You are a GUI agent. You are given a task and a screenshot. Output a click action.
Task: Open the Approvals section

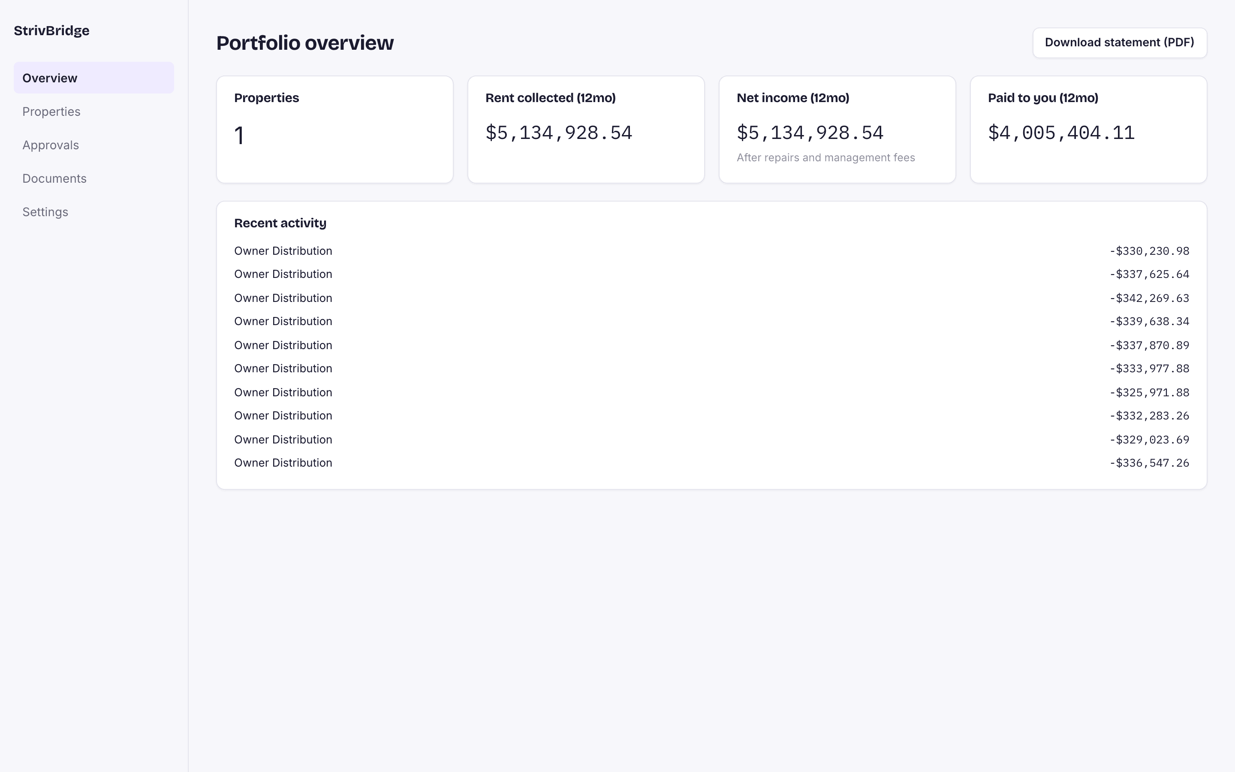pos(93,145)
